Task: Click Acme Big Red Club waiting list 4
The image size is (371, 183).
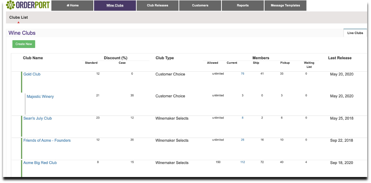Action: (x=306, y=162)
